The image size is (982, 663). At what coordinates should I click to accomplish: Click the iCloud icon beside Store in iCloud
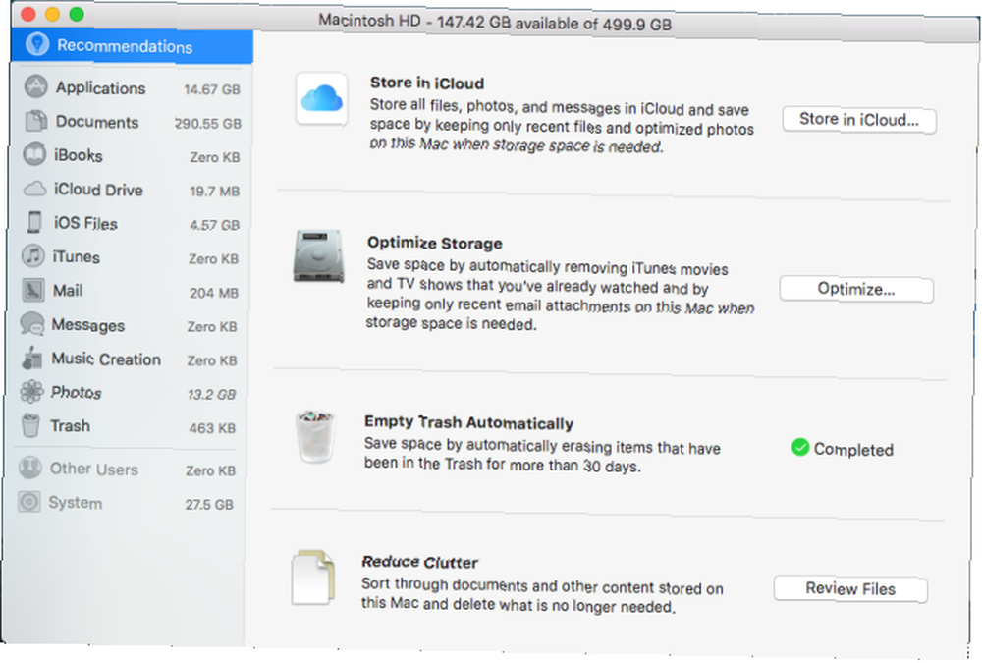tap(322, 98)
